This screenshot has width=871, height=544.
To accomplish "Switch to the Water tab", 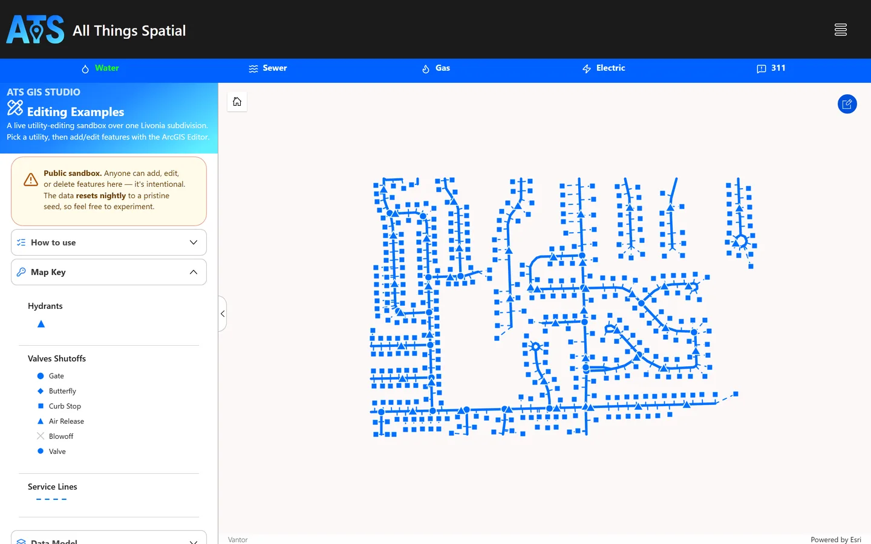I will tap(100, 68).
